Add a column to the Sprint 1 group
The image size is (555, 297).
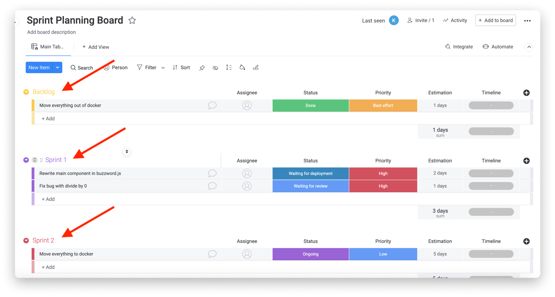tap(526, 161)
